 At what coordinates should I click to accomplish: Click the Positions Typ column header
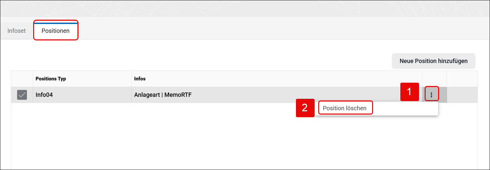51,79
